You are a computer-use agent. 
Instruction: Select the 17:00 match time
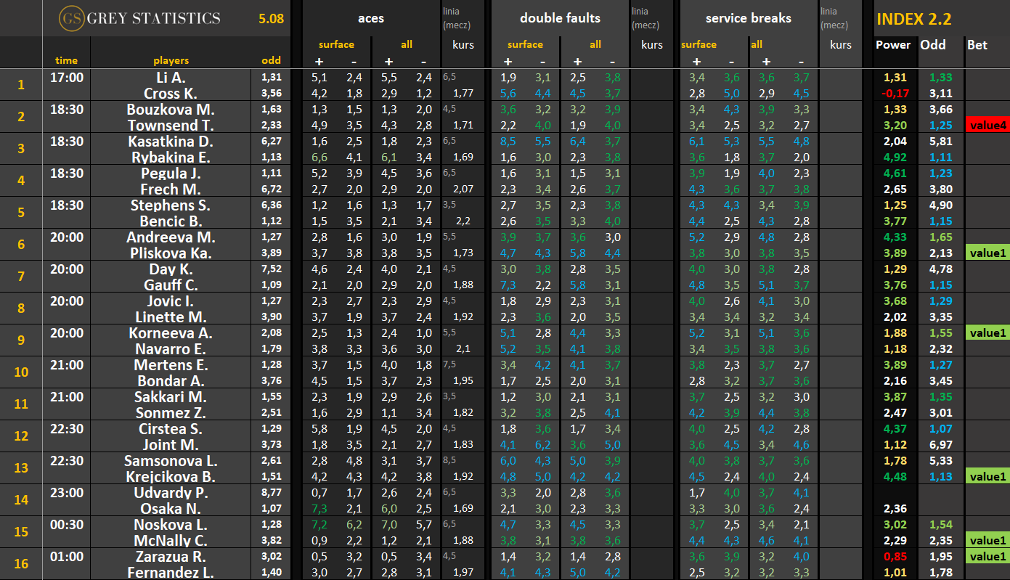(x=66, y=76)
